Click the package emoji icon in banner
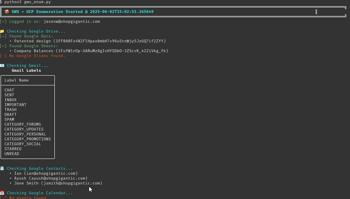This screenshot has width=350, height=199. click(7, 11)
